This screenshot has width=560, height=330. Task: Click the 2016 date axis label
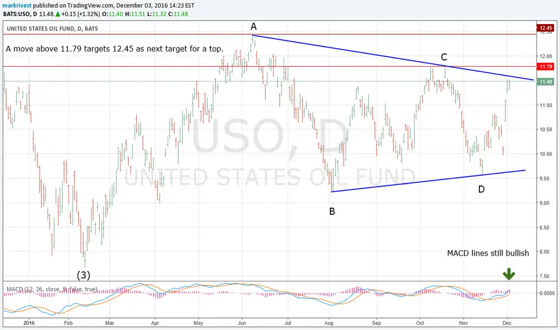29,323
